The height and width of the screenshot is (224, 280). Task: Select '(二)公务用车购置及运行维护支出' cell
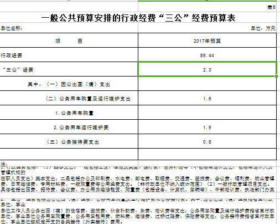coord(69,98)
